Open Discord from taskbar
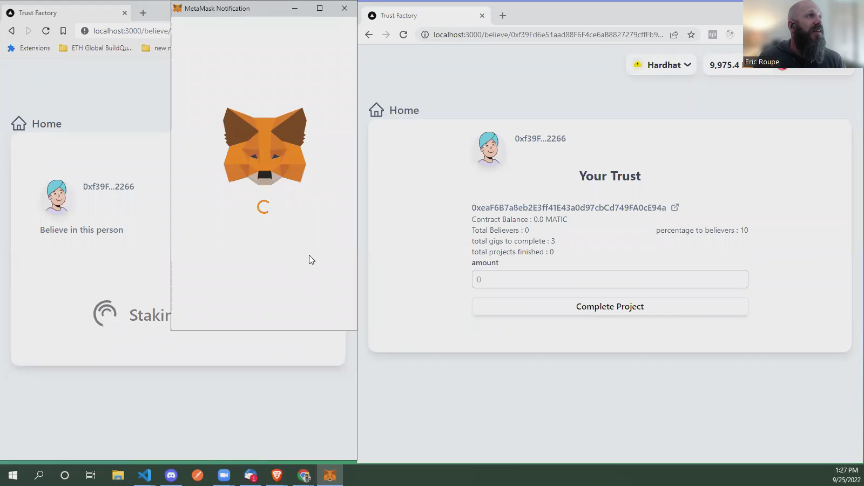This screenshot has height=486, width=864. pos(171,475)
